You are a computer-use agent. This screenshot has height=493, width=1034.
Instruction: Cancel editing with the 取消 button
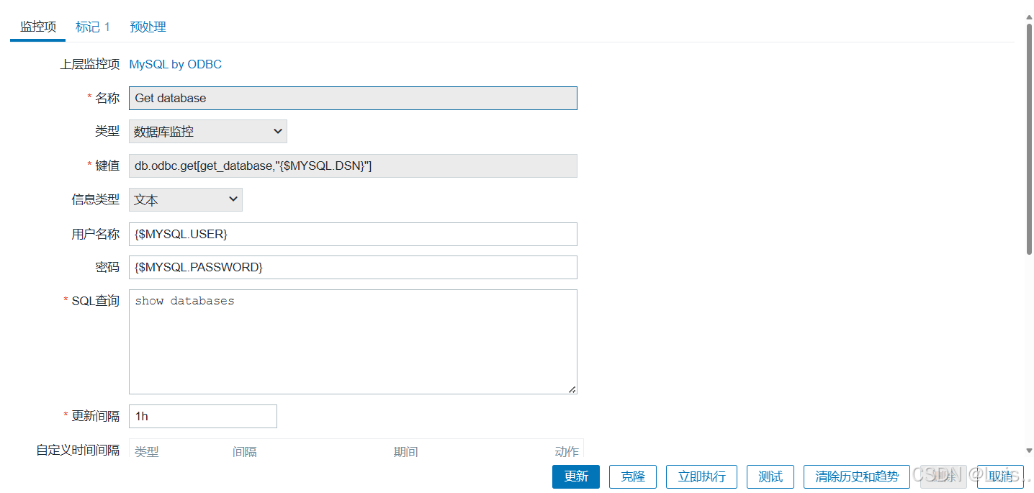click(x=1001, y=476)
